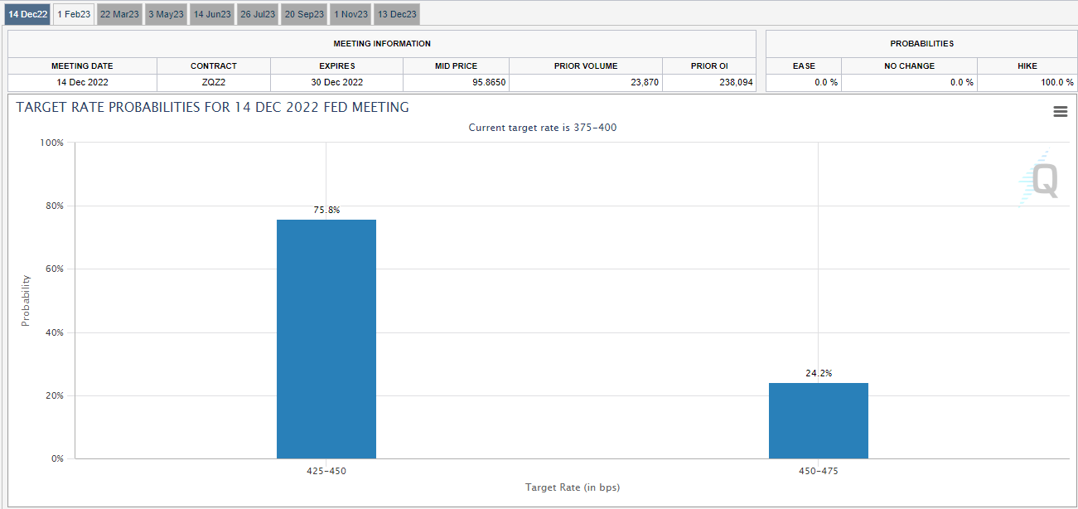Click the 100% y-axis tick label
This screenshot has width=1078, height=509.
click(x=51, y=143)
